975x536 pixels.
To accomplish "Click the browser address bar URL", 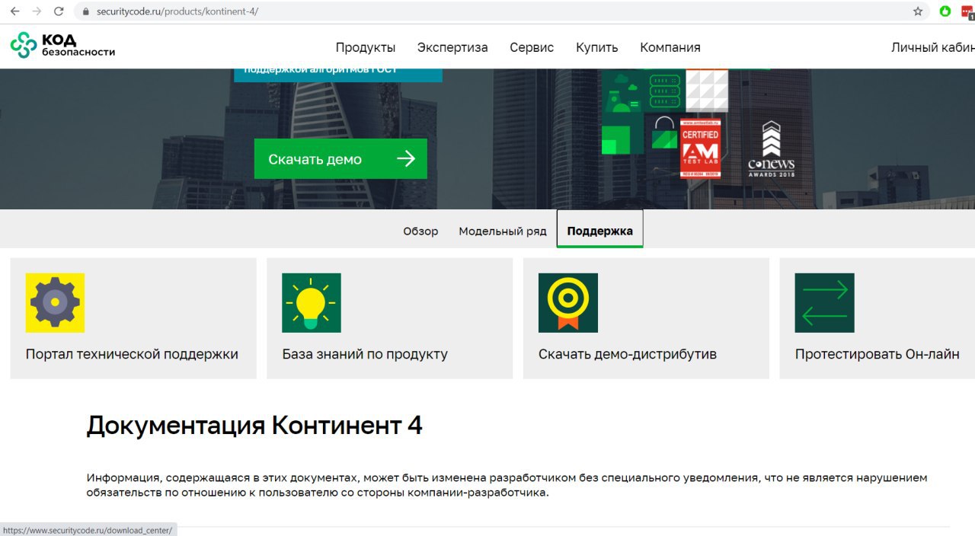I will click(177, 11).
